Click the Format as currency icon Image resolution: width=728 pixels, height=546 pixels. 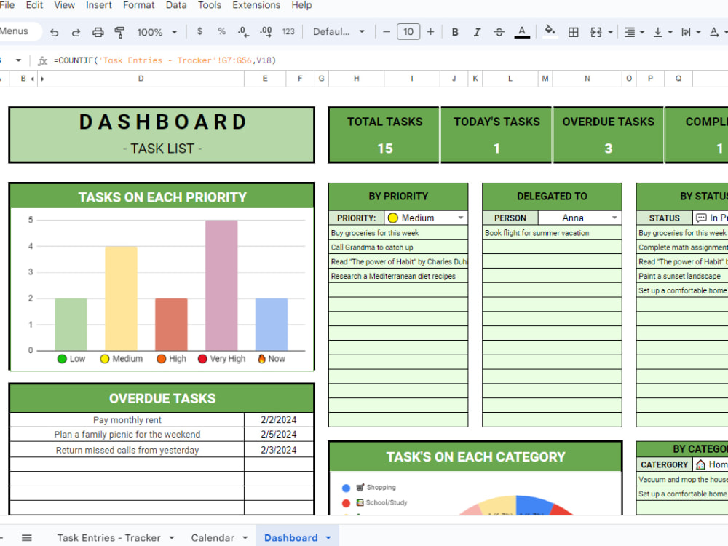(x=200, y=32)
